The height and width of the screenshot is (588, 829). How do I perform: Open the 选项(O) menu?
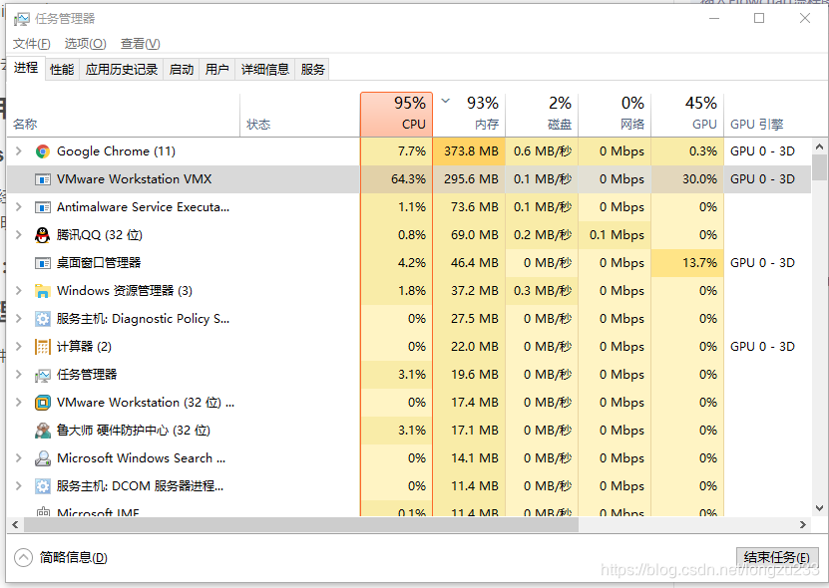click(85, 44)
